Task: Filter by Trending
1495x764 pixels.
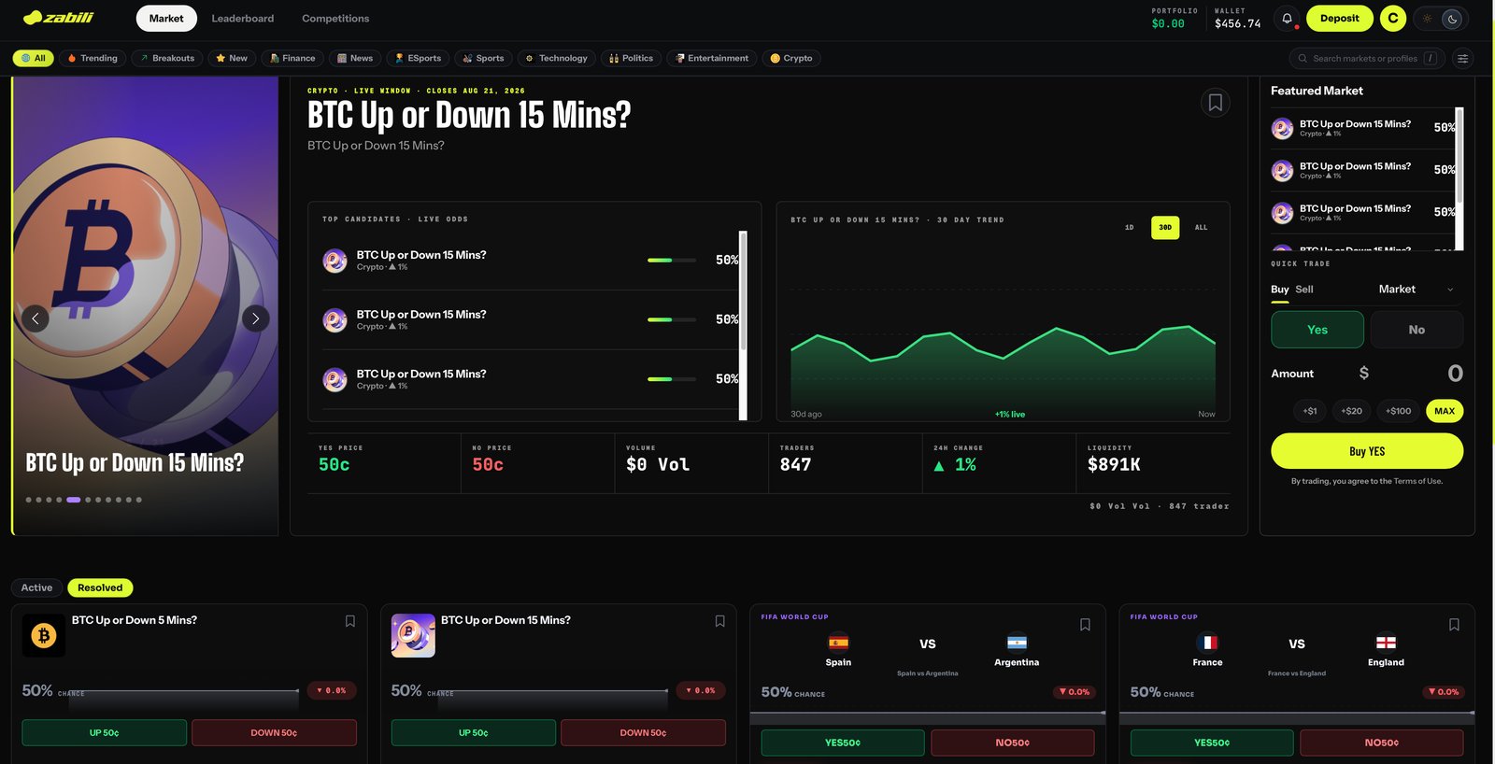Action: 93,58
